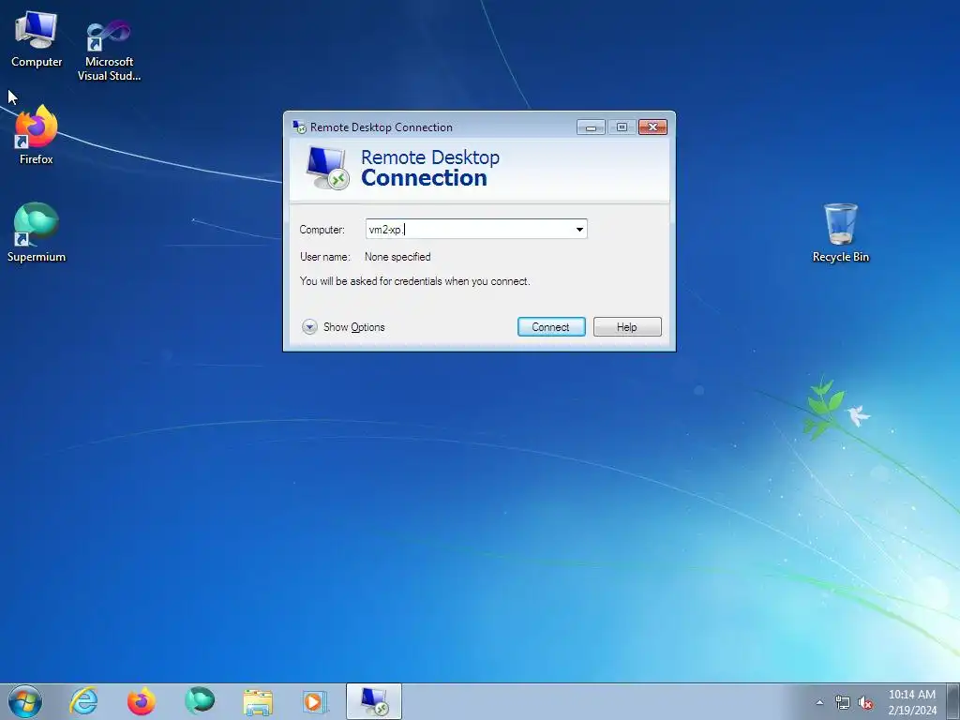
Task: Click the Remote Desktop Connection taskbar button
Action: (374, 701)
